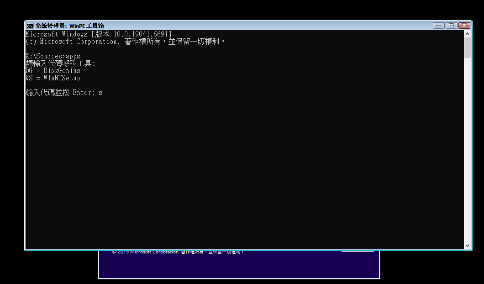The width and height of the screenshot is (484, 284).
Task: Click the 輸入代碼並按 Enter input line
Action: click(x=64, y=93)
